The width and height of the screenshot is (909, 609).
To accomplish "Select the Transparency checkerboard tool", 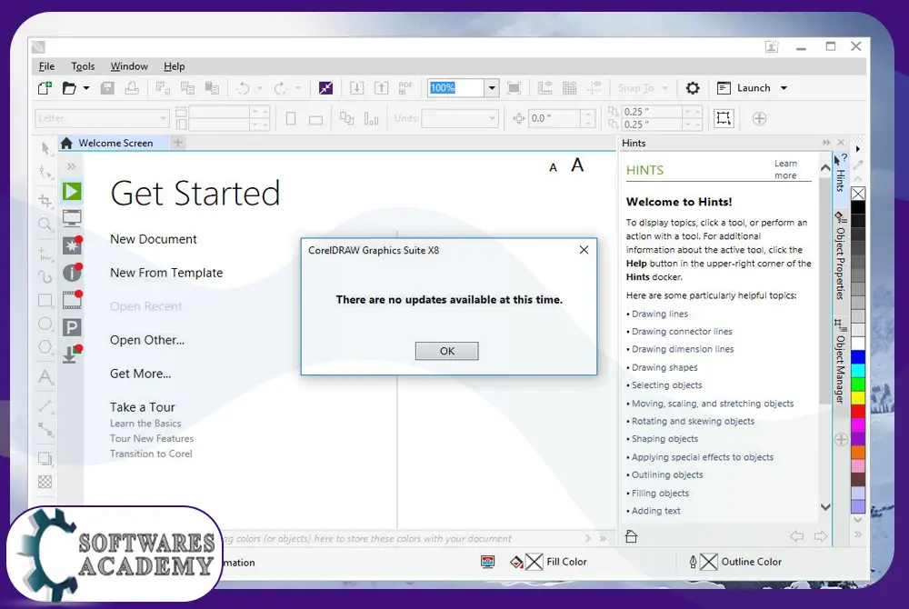I will (x=45, y=482).
